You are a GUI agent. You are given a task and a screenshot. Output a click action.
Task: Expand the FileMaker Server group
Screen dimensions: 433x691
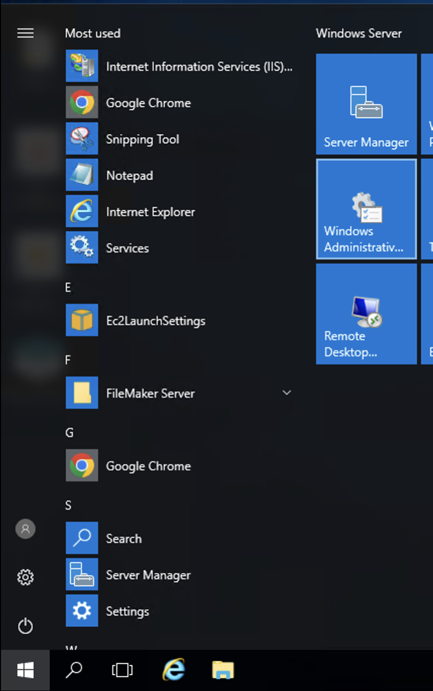click(287, 392)
